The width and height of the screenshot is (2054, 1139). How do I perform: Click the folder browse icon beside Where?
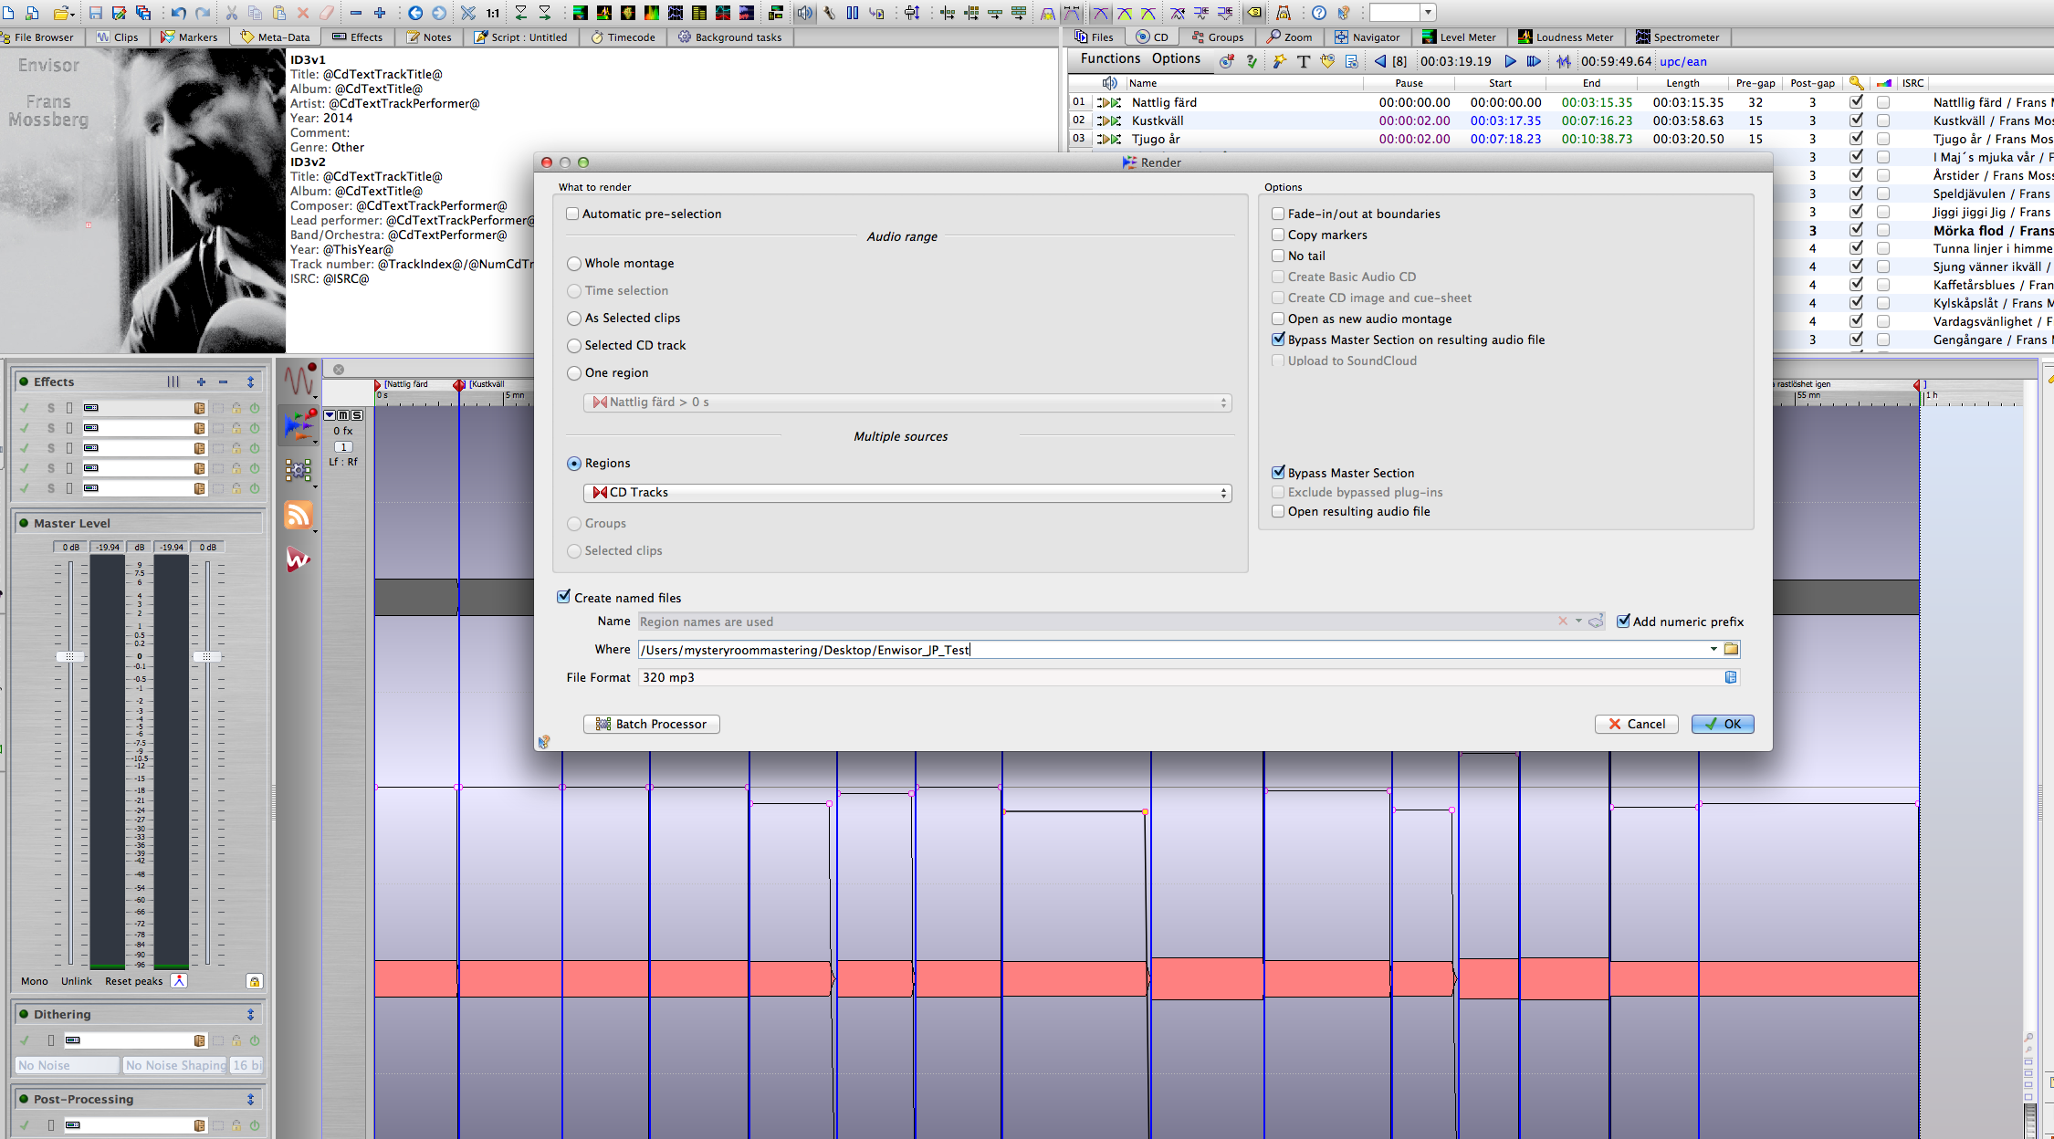tap(1731, 649)
